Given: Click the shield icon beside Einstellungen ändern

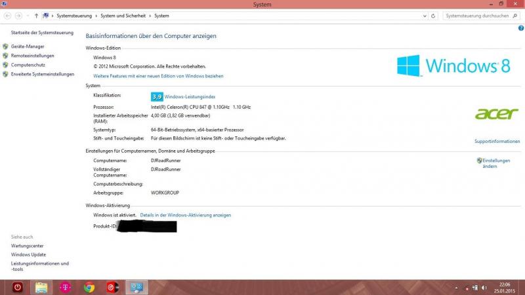Looking at the screenshot, I should point(480,161).
